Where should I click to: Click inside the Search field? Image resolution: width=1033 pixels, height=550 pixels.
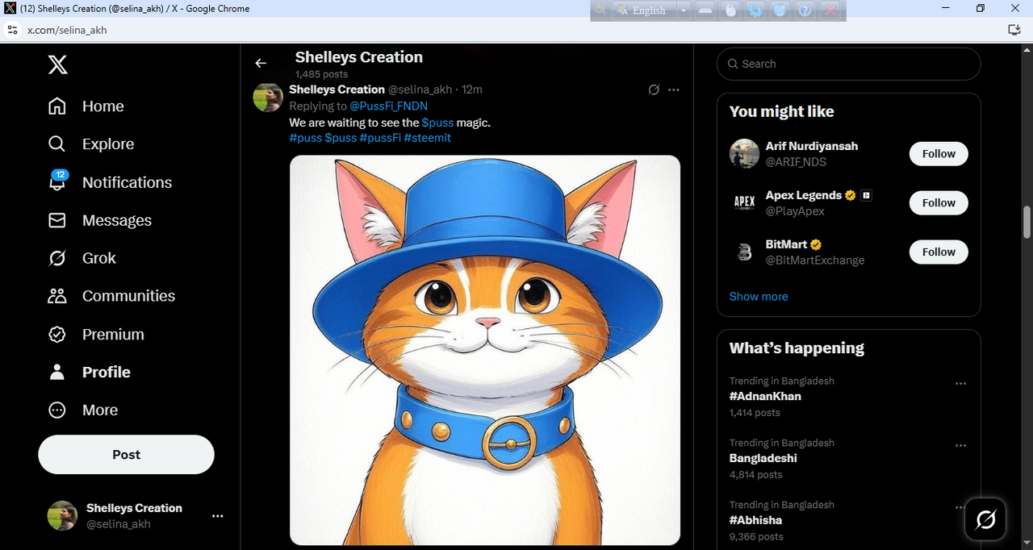point(849,64)
